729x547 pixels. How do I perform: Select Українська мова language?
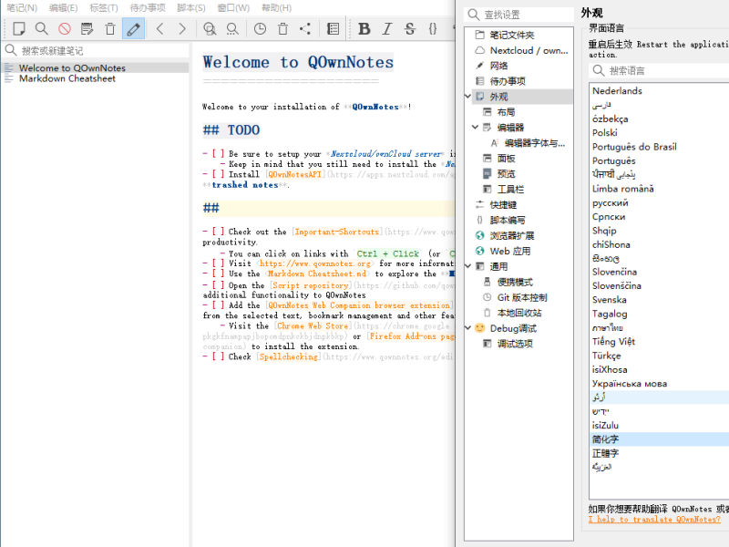click(659, 383)
